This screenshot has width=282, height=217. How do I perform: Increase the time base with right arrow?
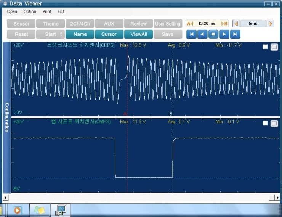[x=270, y=24]
